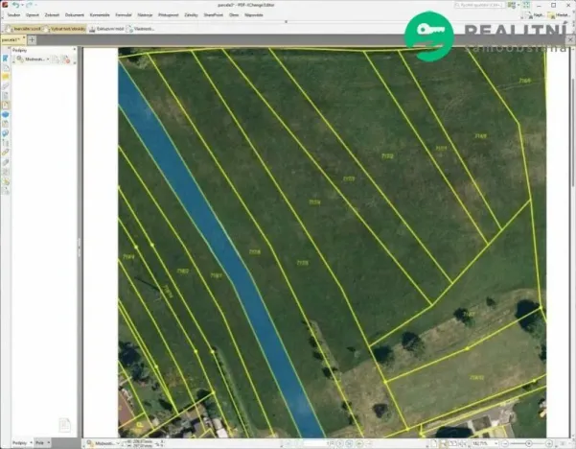Toggle Exkluzivní mód in the toolbar
The width and height of the screenshot is (576, 449).
(x=107, y=29)
